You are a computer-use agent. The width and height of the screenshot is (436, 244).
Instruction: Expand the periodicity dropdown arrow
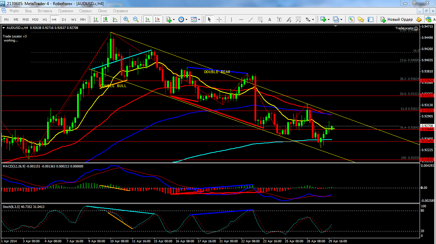pyautogui.click(x=186, y=19)
